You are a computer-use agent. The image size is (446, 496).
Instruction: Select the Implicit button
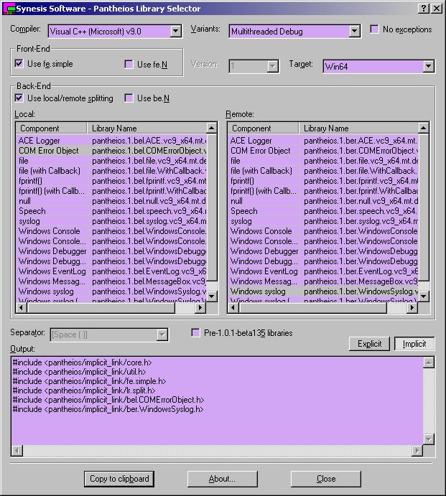[x=414, y=344]
